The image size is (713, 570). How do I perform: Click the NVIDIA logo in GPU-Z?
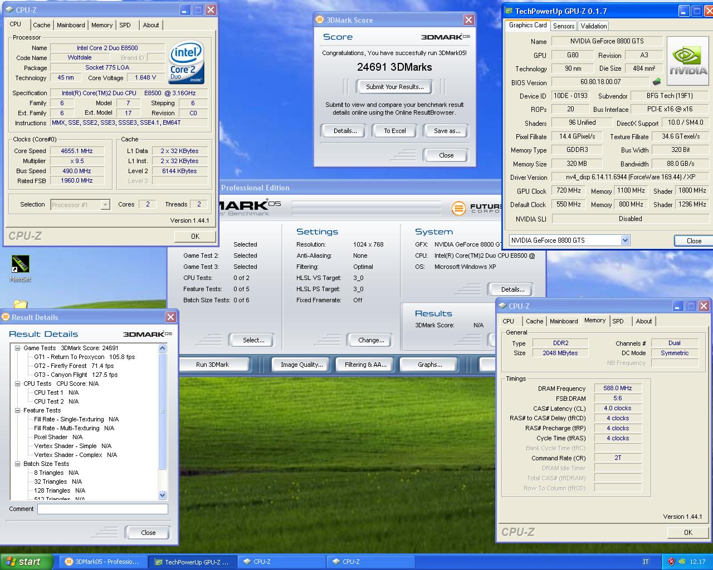pos(688,60)
